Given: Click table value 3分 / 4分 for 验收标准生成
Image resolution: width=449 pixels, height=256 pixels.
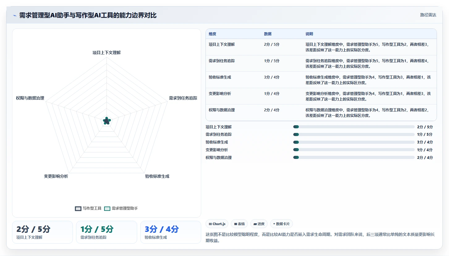Looking at the screenshot, I should pos(272,77).
